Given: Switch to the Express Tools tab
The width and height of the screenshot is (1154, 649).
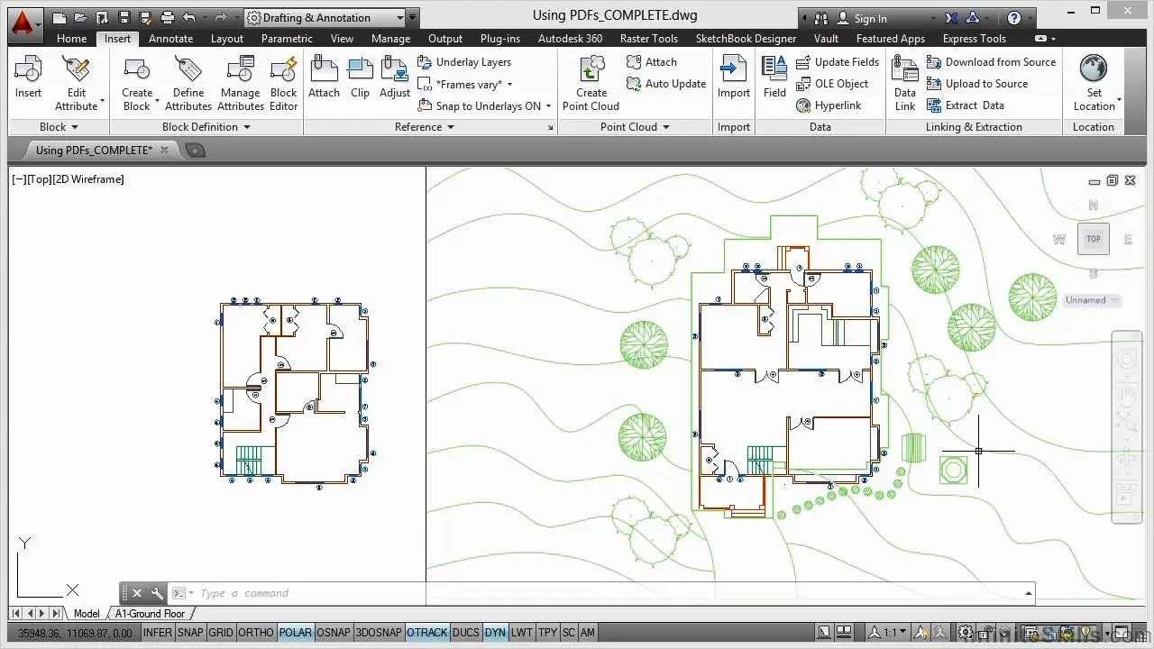Looking at the screenshot, I should pyautogui.click(x=974, y=39).
